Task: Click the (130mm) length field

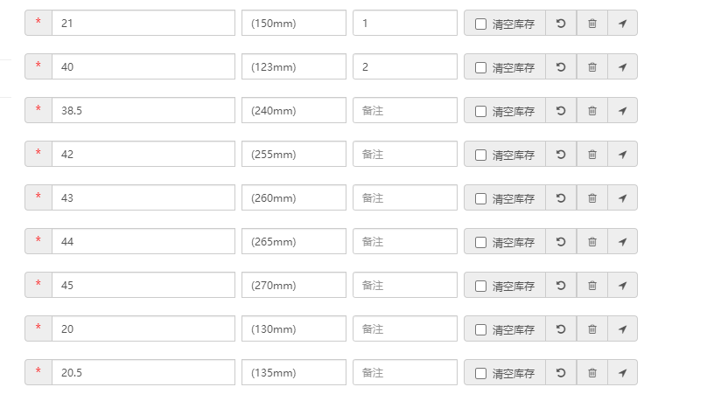Action: [x=293, y=329]
